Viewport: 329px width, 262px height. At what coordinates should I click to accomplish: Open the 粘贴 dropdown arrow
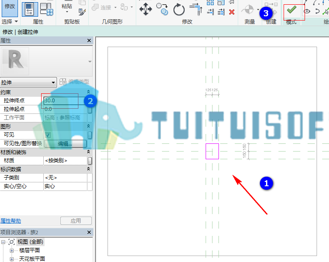(x=67, y=12)
